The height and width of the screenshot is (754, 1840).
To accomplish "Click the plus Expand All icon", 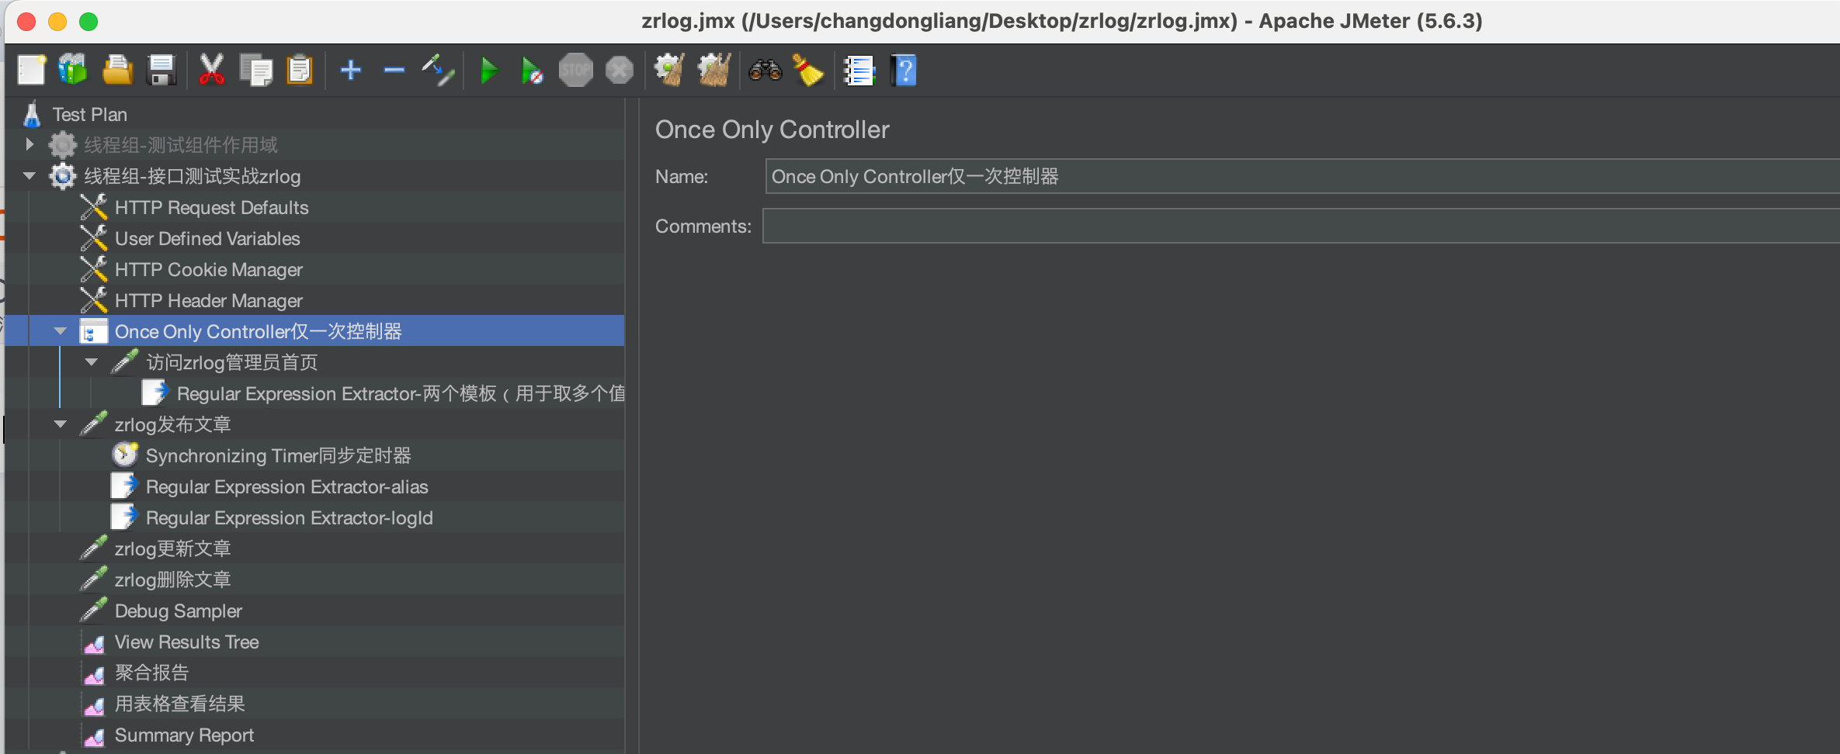I will 351,71.
